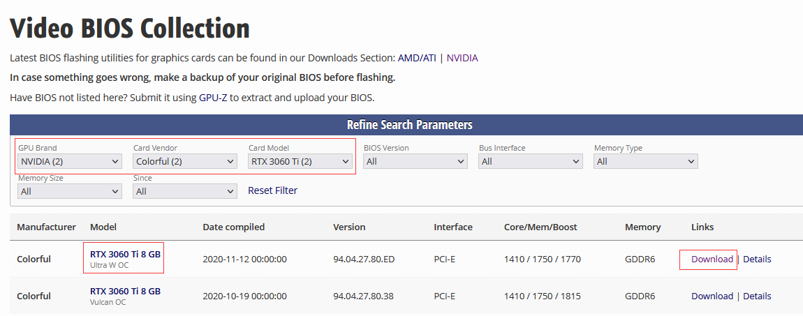This screenshot has height=316, width=803.
Task: Follow the GPU-Z link
Action: point(213,98)
